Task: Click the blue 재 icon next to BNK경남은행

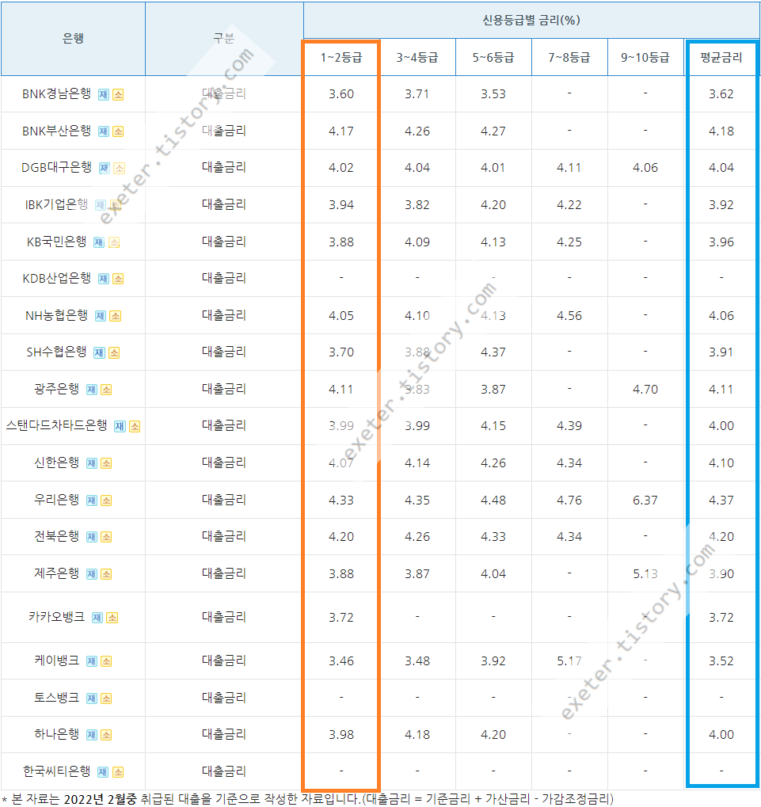Action: pos(104,95)
